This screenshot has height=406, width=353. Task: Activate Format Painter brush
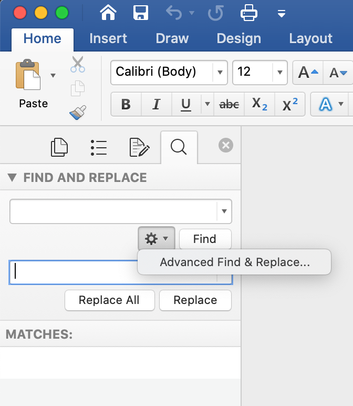pyautogui.click(x=78, y=113)
